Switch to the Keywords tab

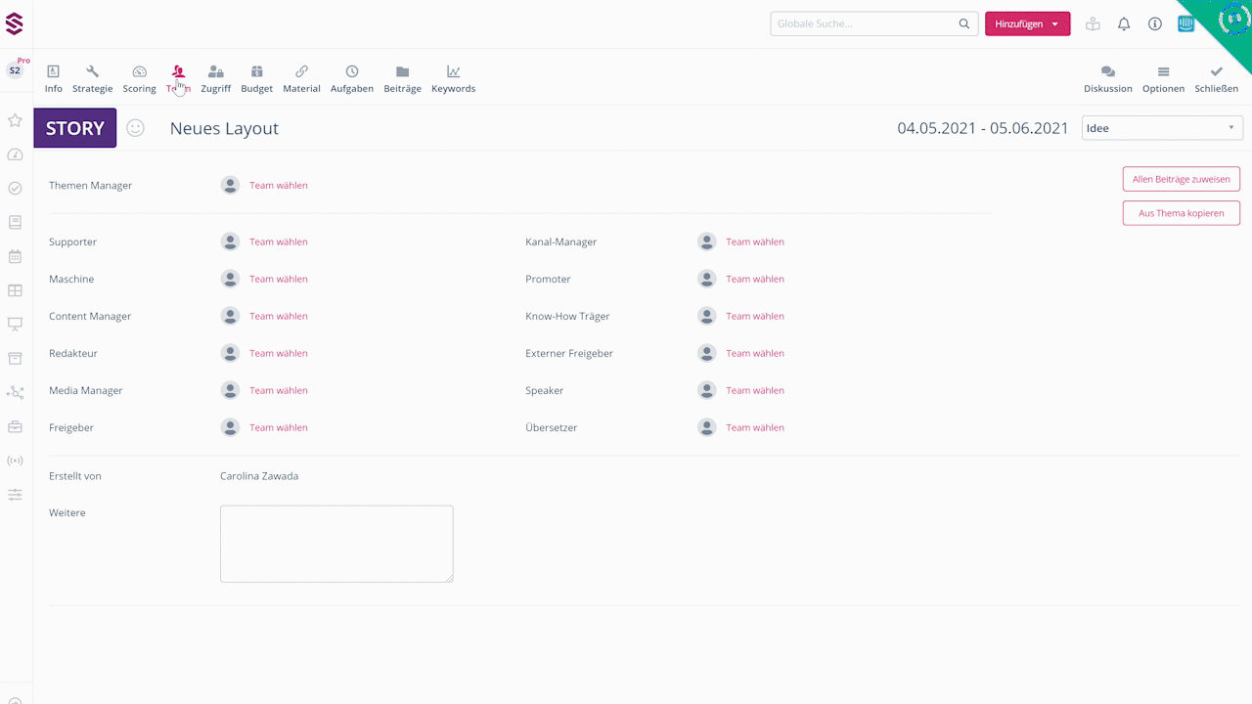pyautogui.click(x=453, y=78)
